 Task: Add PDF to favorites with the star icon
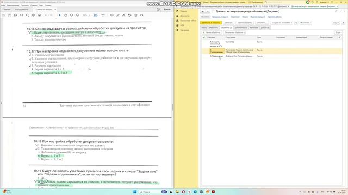[x=9, y=15]
